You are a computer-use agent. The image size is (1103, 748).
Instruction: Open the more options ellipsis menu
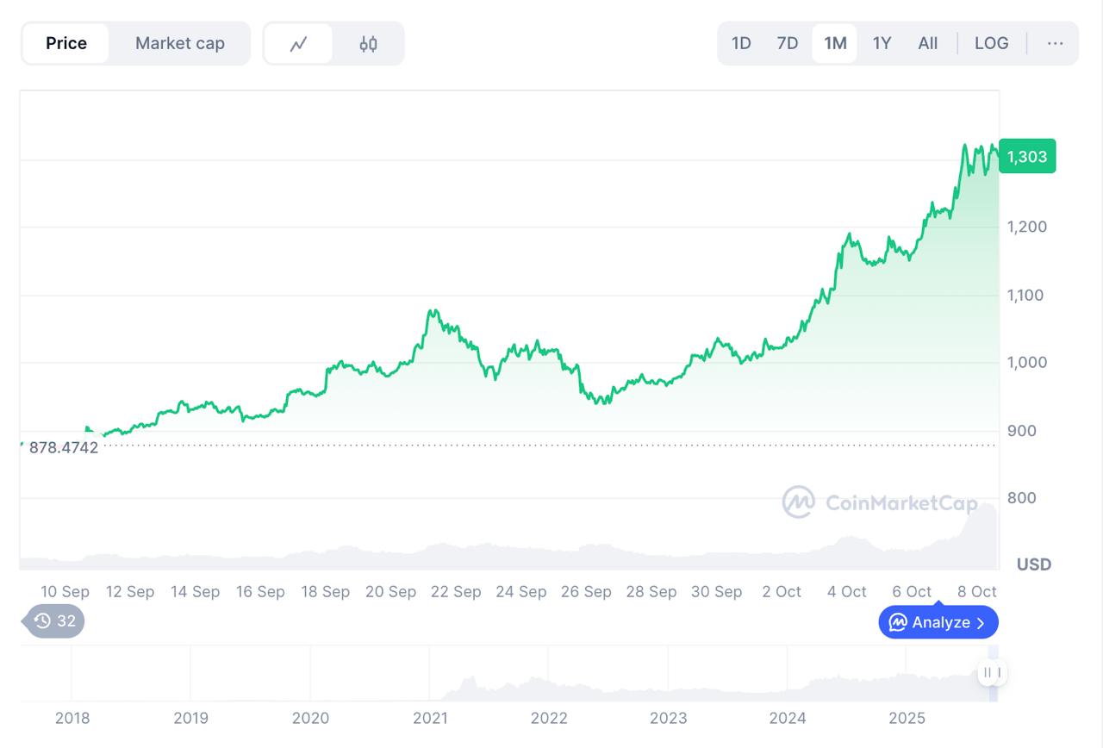pos(1055,43)
